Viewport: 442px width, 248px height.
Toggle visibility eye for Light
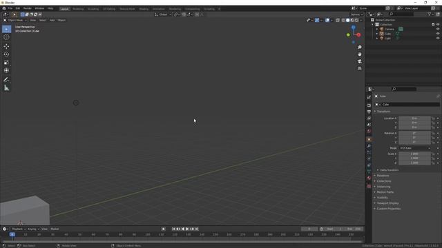pos(438,38)
